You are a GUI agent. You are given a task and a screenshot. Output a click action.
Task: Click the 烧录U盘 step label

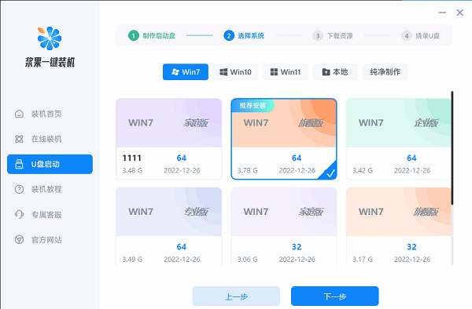[427, 36]
